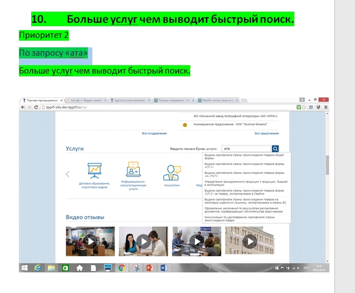Select suggestion ending with формы «СТ-1»
355x293 pixels.
(x=246, y=165)
